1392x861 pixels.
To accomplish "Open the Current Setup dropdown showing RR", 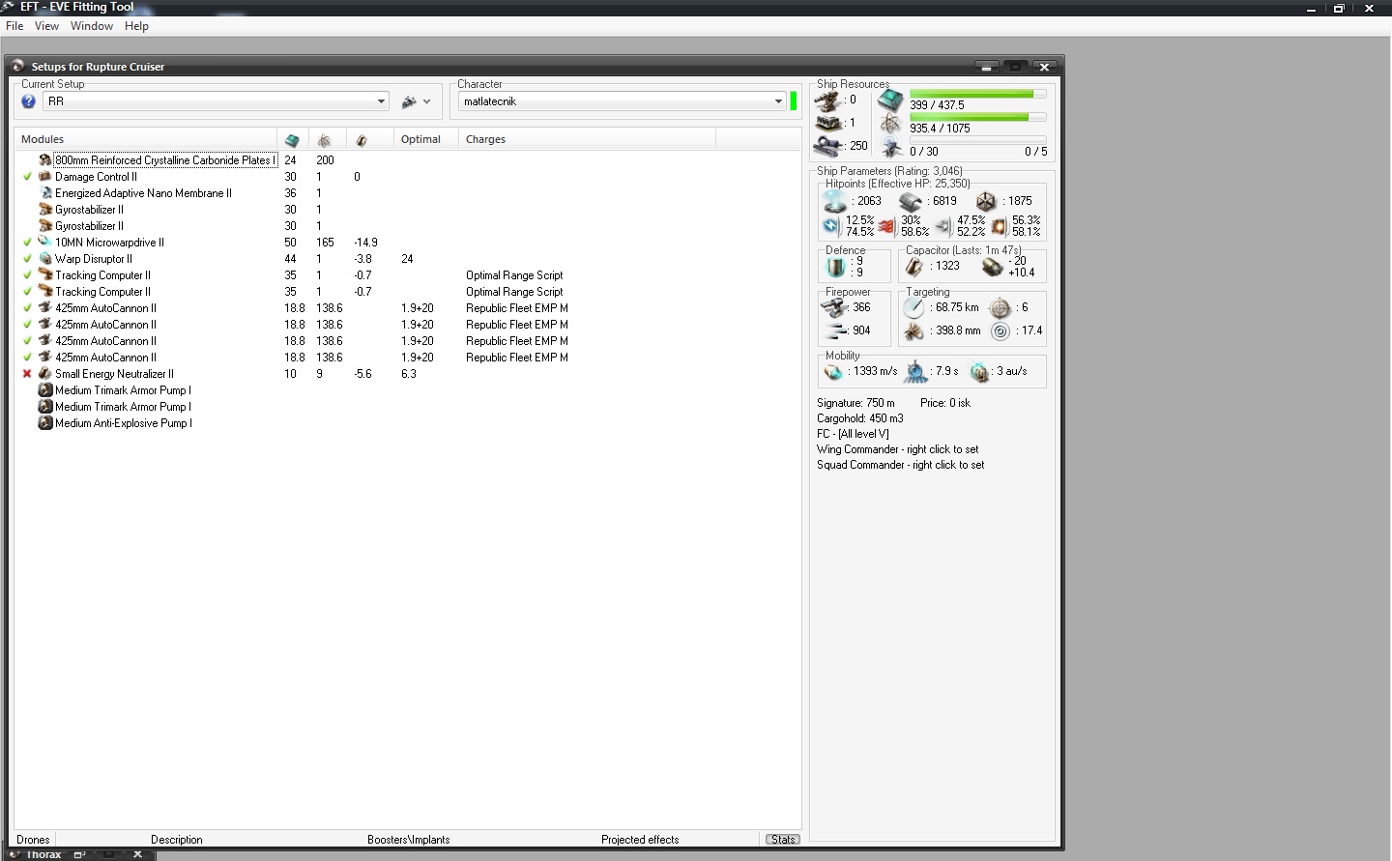I will tap(217, 101).
